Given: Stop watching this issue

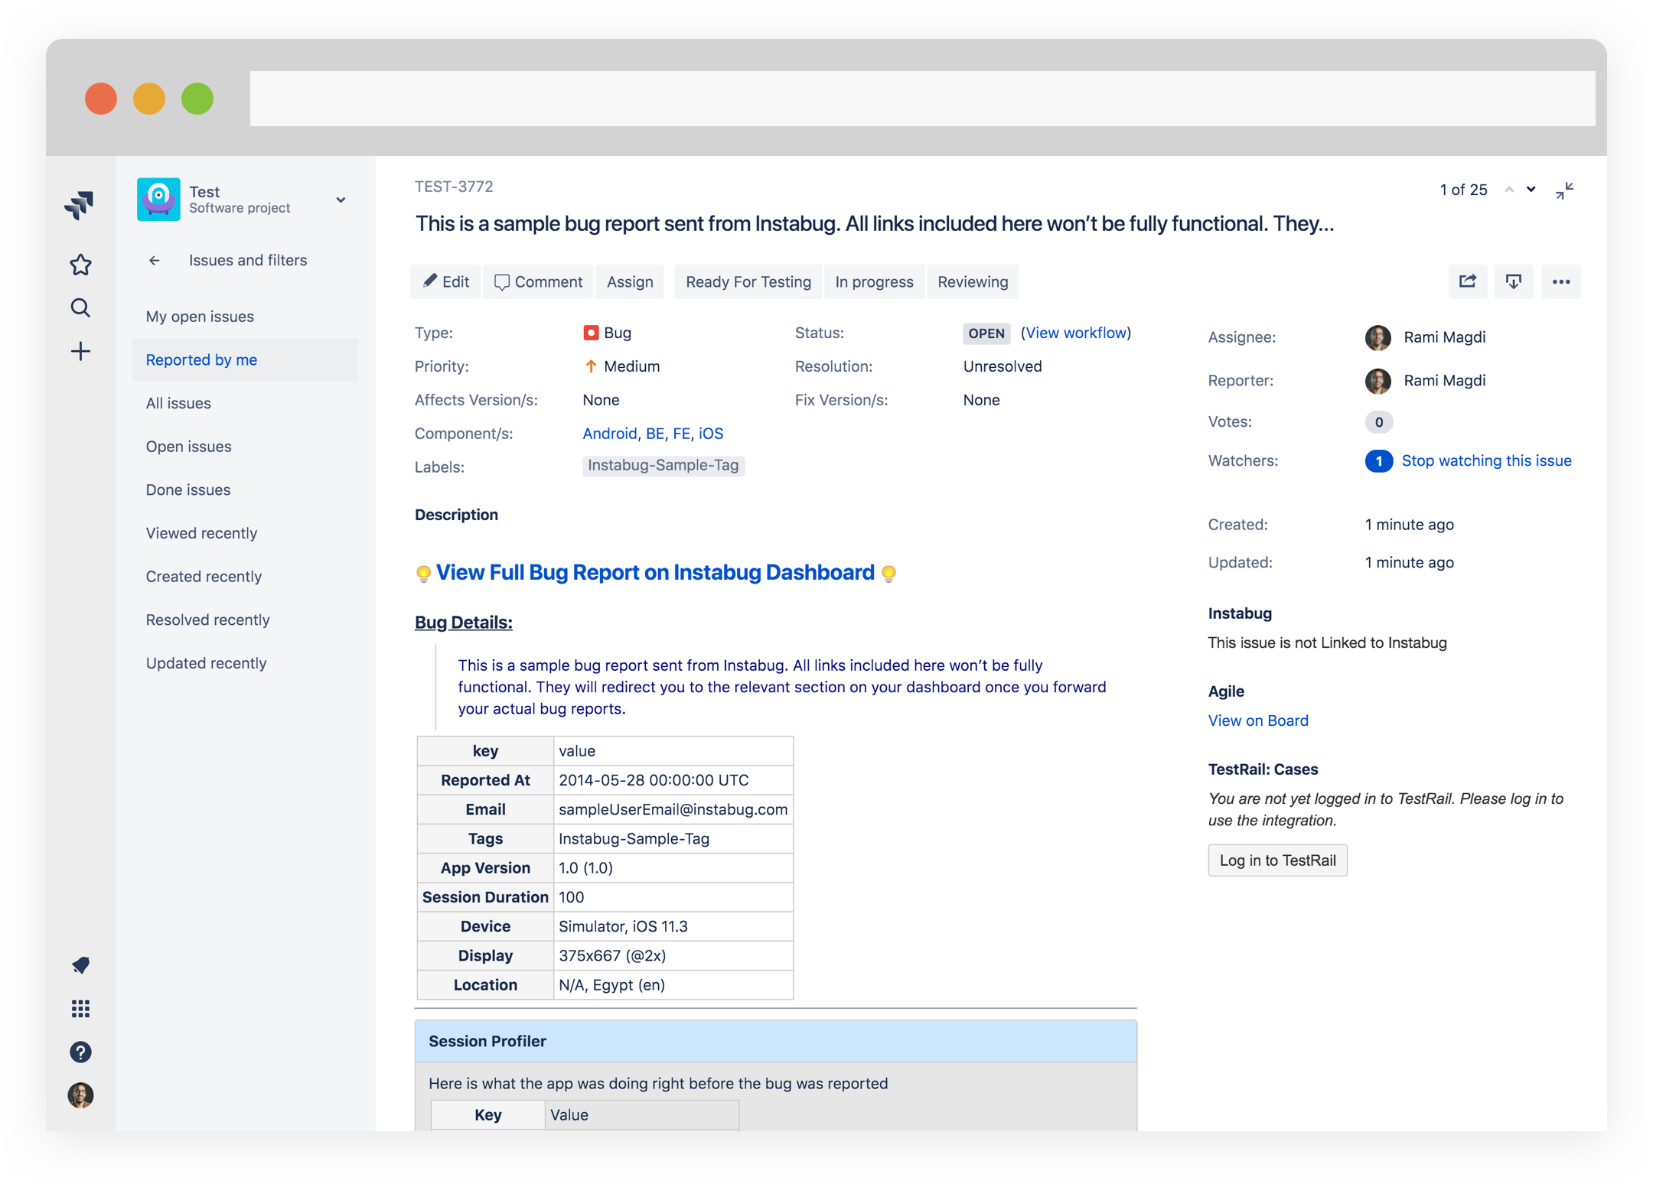Looking at the screenshot, I should point(1486,460).
